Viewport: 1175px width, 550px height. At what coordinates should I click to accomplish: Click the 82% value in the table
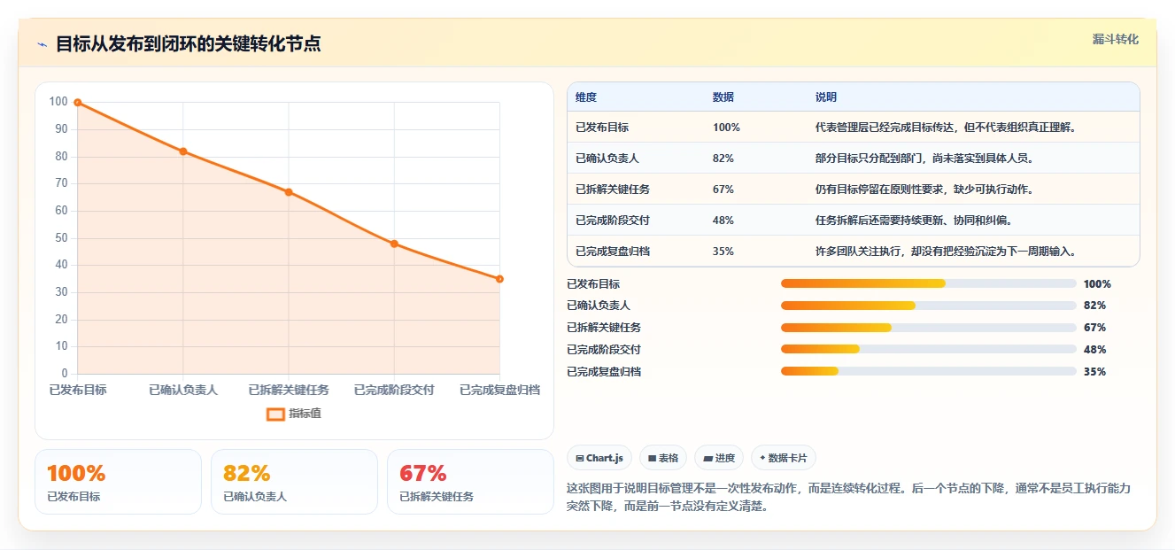[723, 159]
